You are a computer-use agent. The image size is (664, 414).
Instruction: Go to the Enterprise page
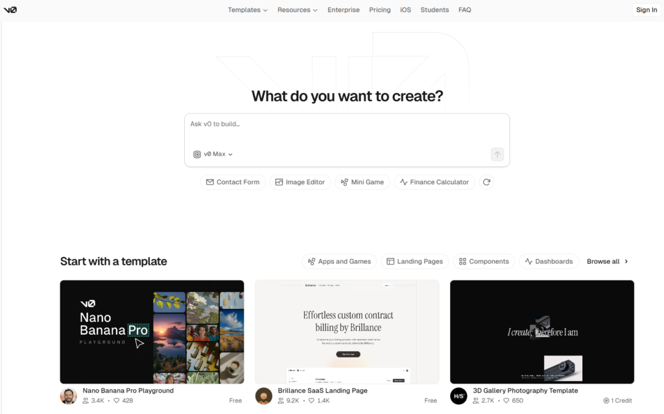click(343, 10)
